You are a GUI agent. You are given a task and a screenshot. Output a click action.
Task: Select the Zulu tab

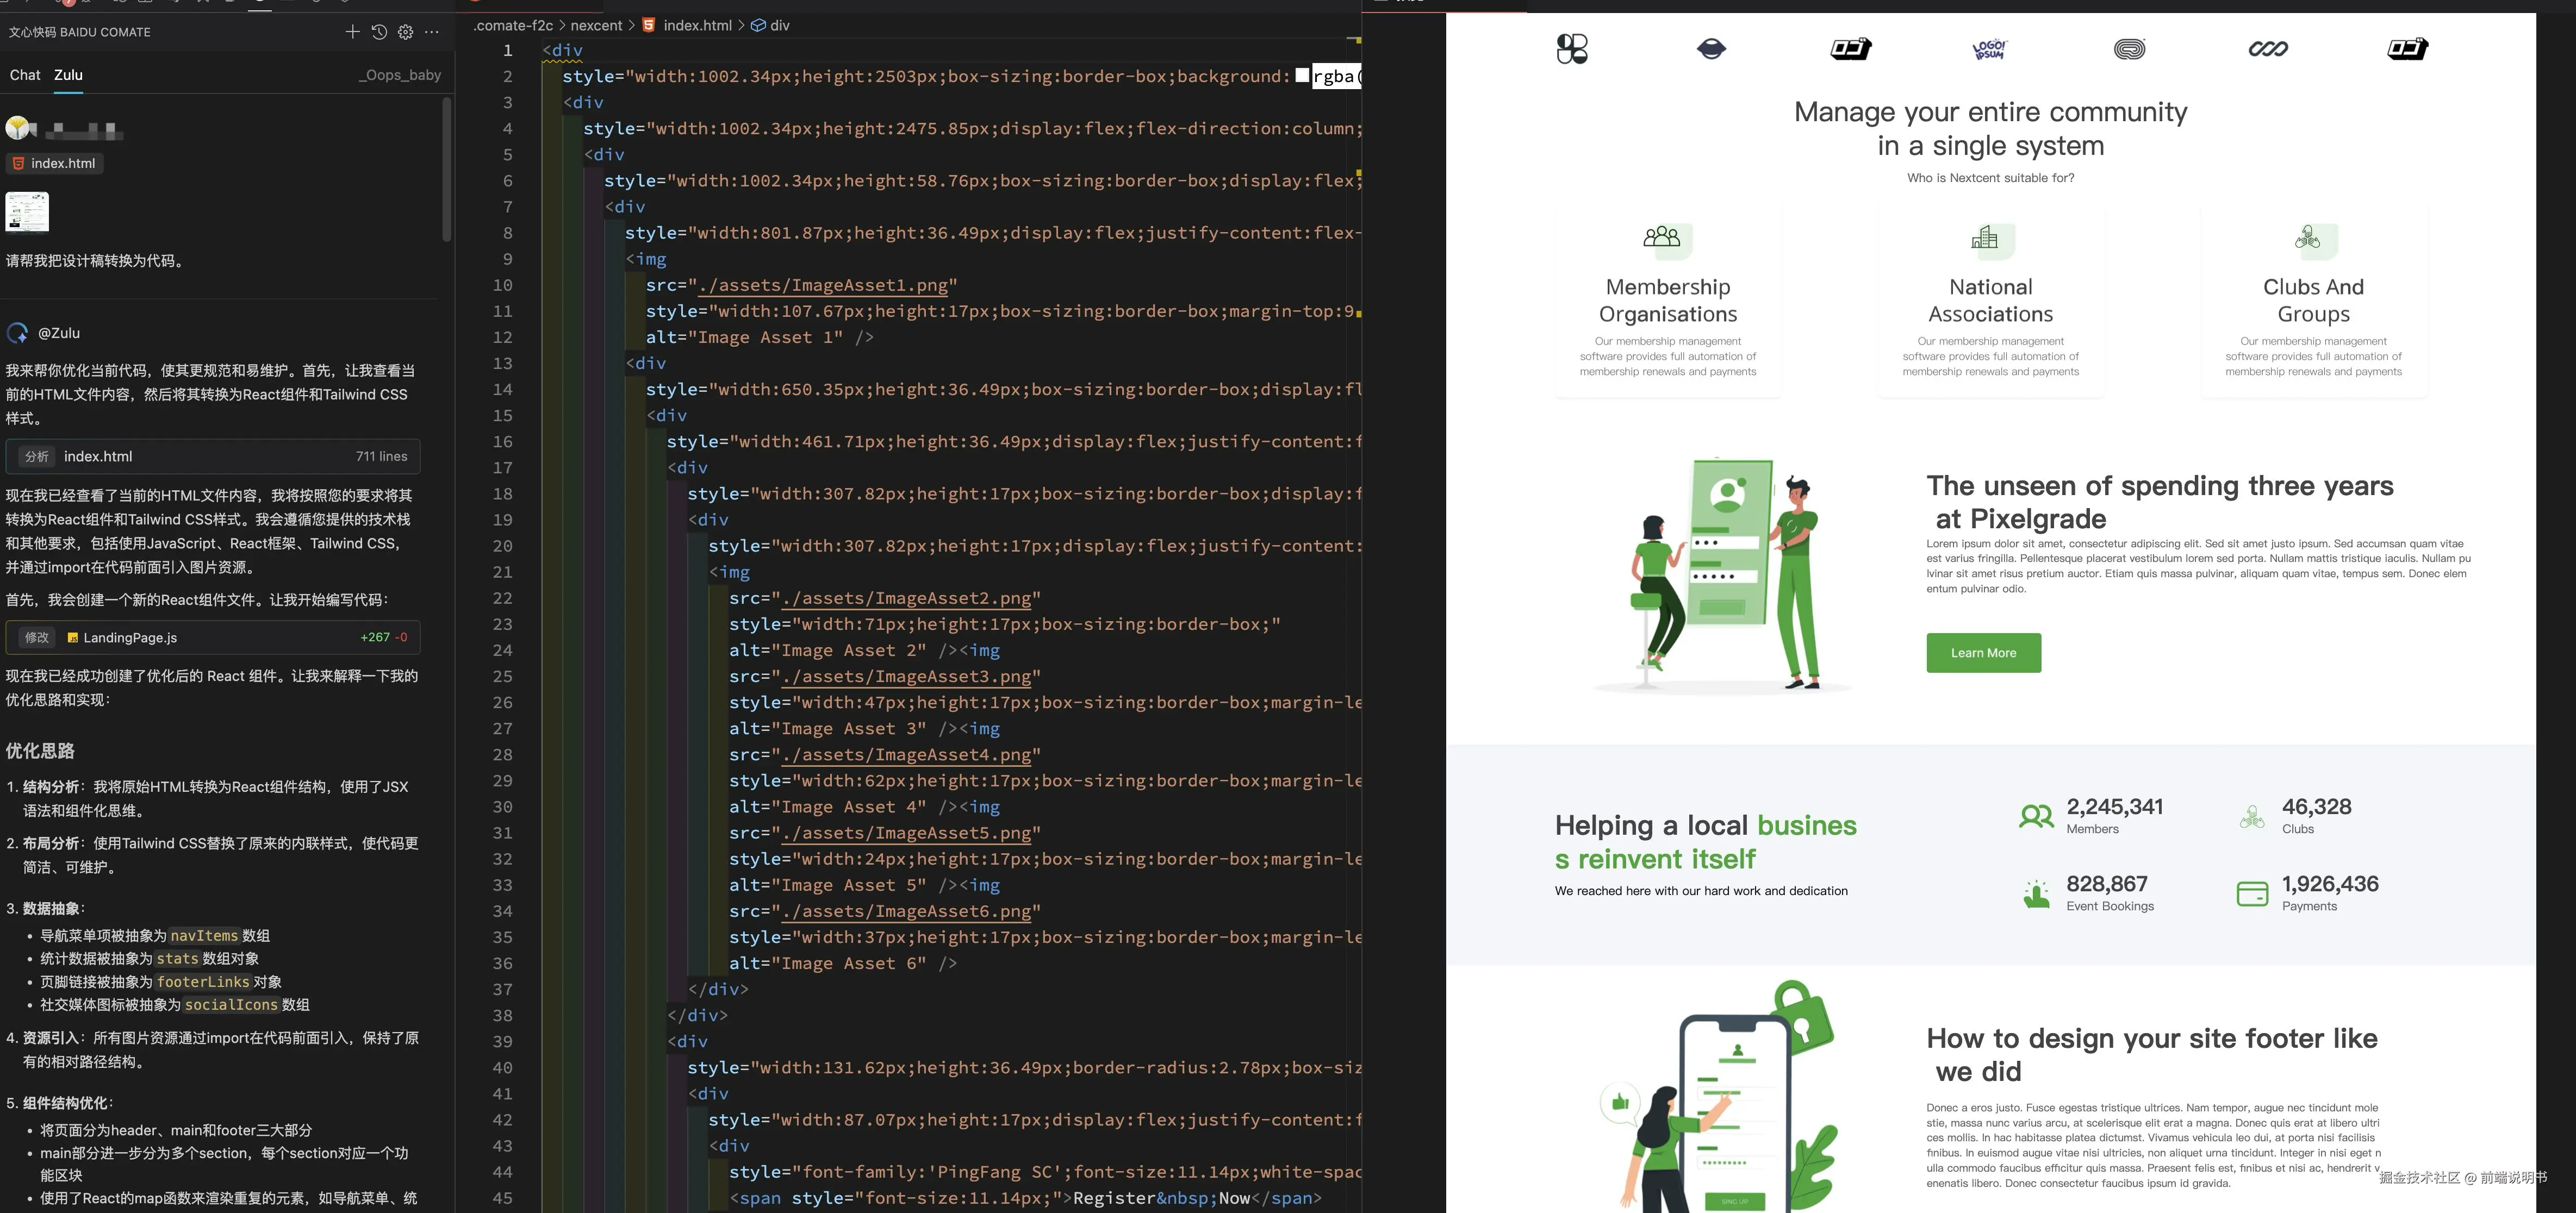coord(68,75)
